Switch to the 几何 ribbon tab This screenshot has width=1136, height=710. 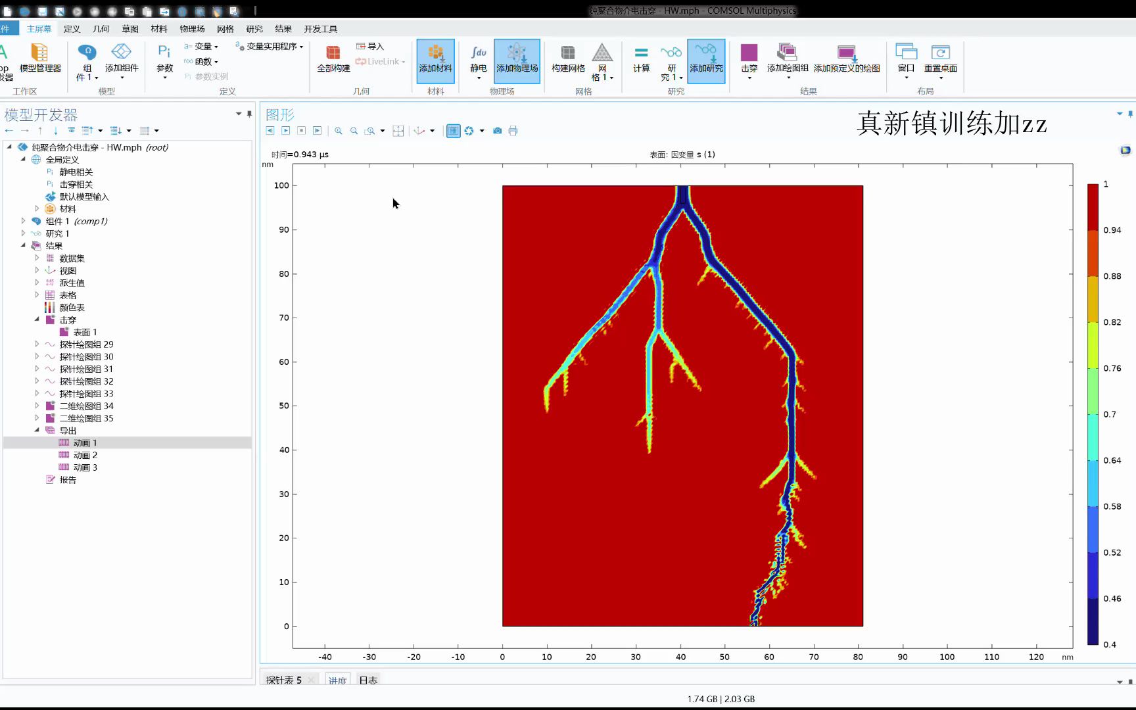point(101,28)
